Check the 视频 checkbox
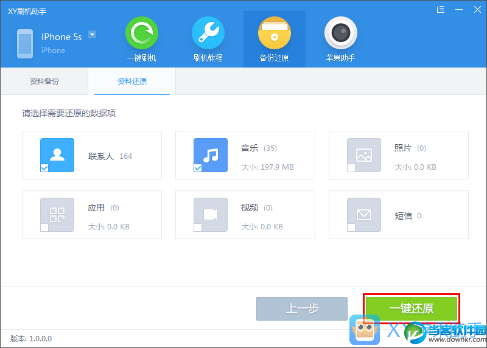Image resolution: width=487 pixels, height=348 pixels. click(198, 228)
